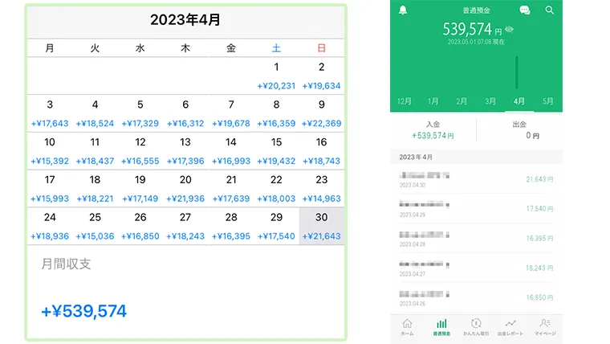Open the chat messages icon
The width and height of the screenshot is (610, 344).
(525, 10)
